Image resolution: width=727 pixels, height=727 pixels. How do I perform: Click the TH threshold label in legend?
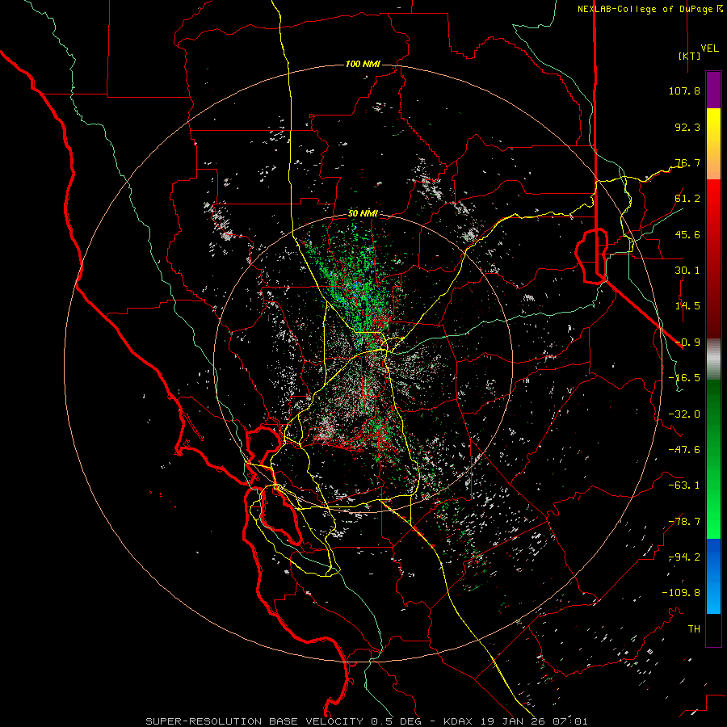tap(694, 629)
